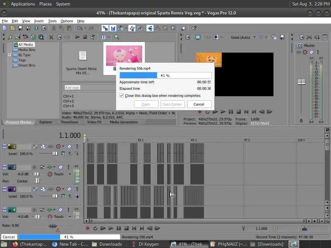Click the Remove selected media X icon
The image size is (331, 248).
[x=51, y=37]
